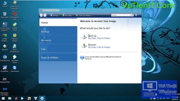
Task: Select BootICE desktop icon
Action: (x=5, y=47)
